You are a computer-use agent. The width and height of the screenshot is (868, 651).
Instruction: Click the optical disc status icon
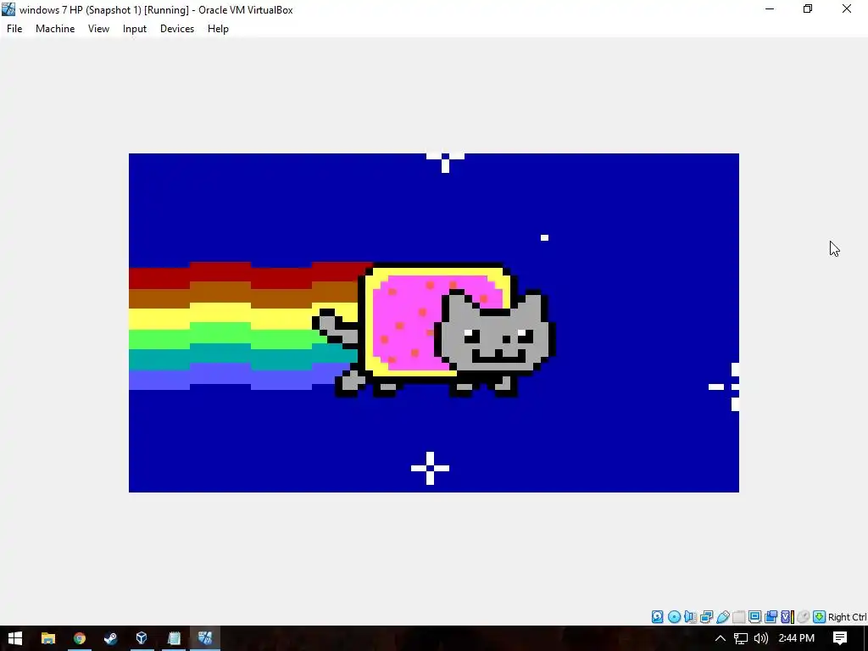674,617
